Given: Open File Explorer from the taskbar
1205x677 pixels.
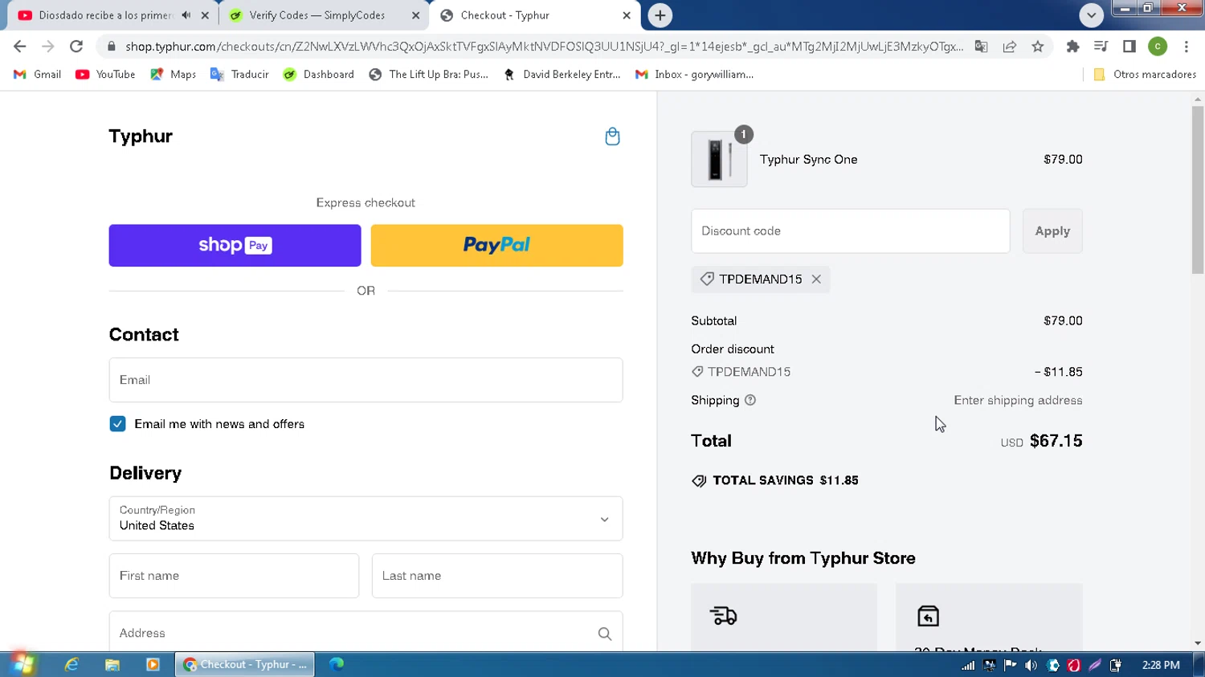Looking at the screenshot, I should 112,664.
